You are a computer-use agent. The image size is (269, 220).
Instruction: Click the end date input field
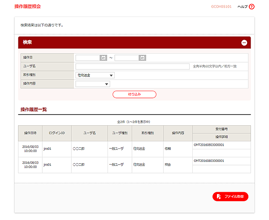[127, 58]
